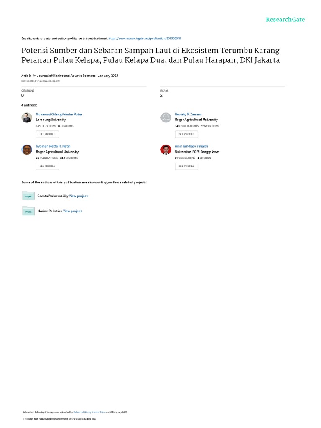Click SEE PROFILE button for Neviaty P. Zamani

[x=186, y=134]
